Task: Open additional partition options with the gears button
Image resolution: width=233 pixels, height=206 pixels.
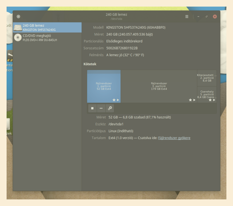Action: (x=110, y=108)
